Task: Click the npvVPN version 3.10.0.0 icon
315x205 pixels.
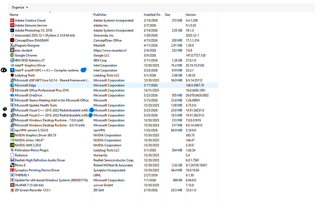Action: (x=12, y=130)
